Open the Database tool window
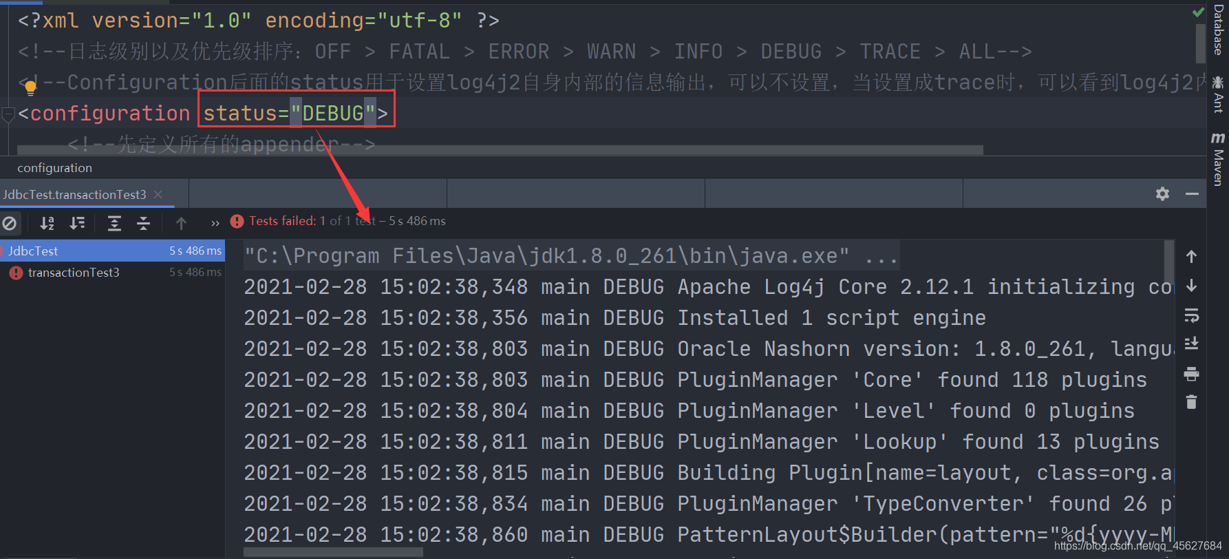This screenshot has height=559, width=1229. point(1218,30)
